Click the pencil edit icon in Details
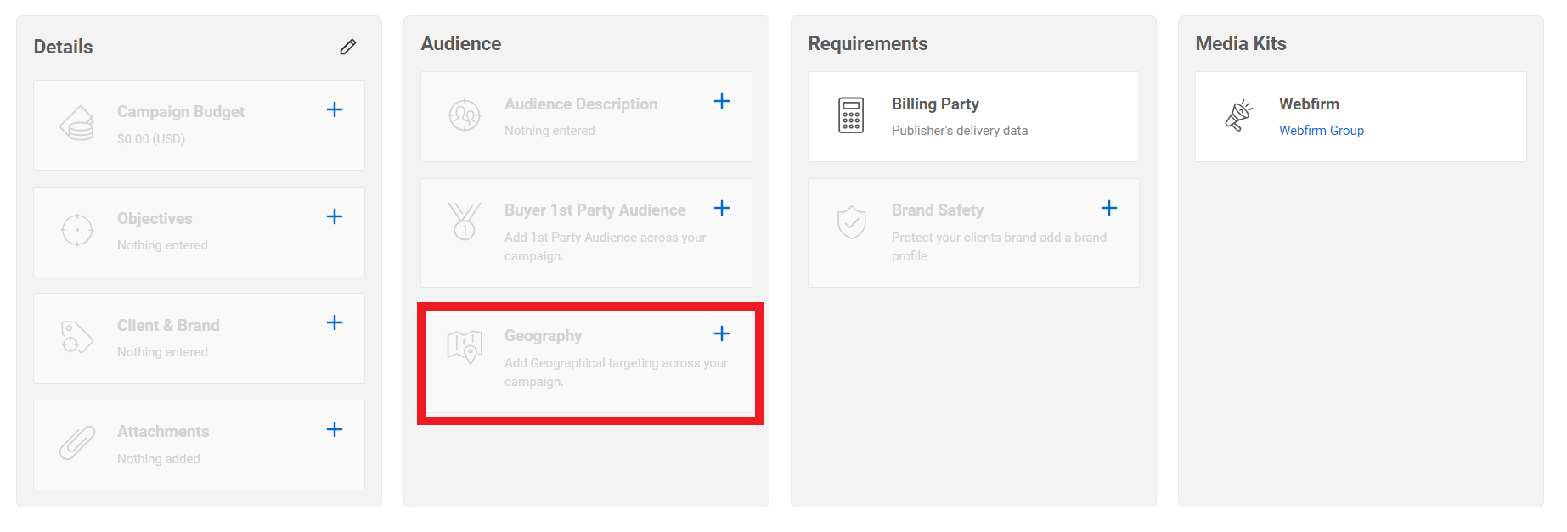This screenshot has height=532, width=1567. coord(348,47)
